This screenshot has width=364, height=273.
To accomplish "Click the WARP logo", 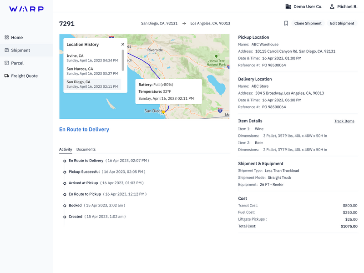I will pos(26,9).
